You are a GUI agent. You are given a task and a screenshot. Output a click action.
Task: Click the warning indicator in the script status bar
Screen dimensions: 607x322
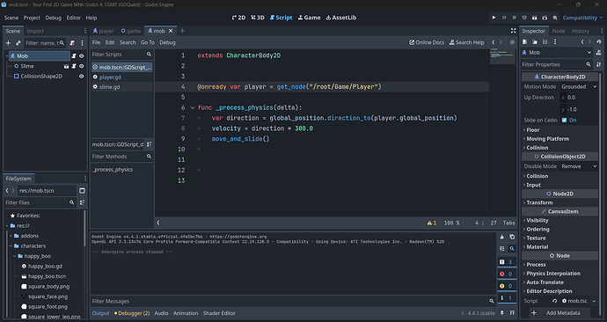432,223
